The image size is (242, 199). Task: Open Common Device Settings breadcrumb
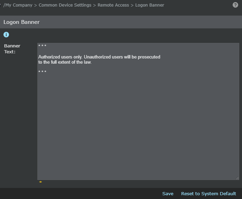(x=65, y=5)
